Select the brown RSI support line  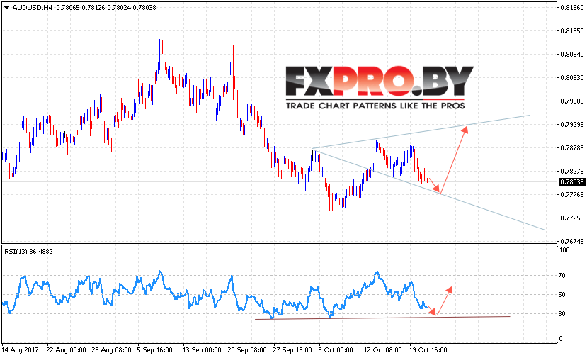coord(382,318)
